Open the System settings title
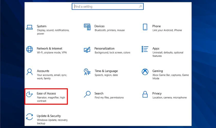216x128 pixels. [41, 26]
